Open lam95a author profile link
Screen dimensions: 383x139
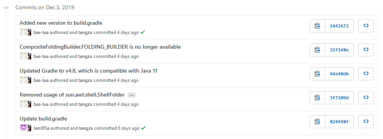[41, 128]
